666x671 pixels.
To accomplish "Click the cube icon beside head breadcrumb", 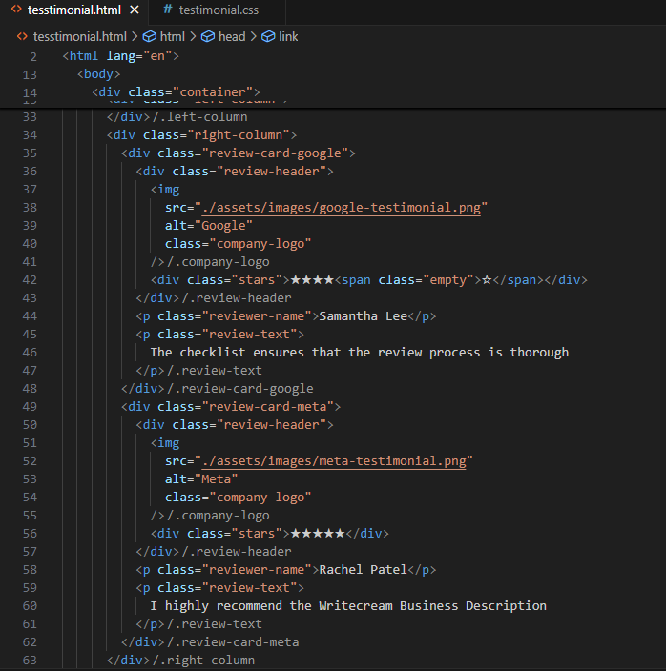I will coord(208,37).
